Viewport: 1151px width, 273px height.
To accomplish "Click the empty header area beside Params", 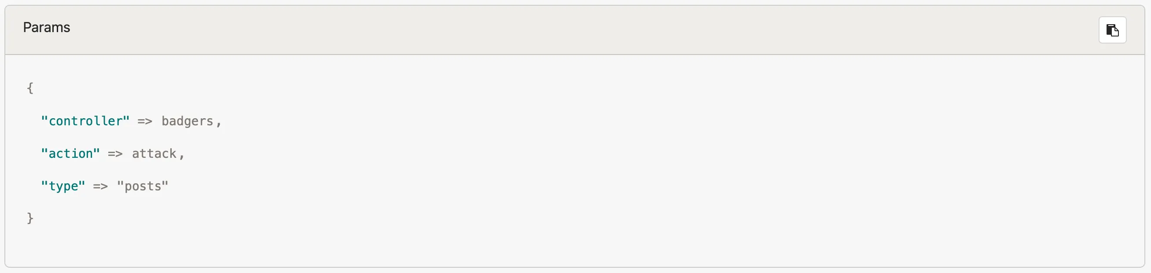I will point(536,29).
